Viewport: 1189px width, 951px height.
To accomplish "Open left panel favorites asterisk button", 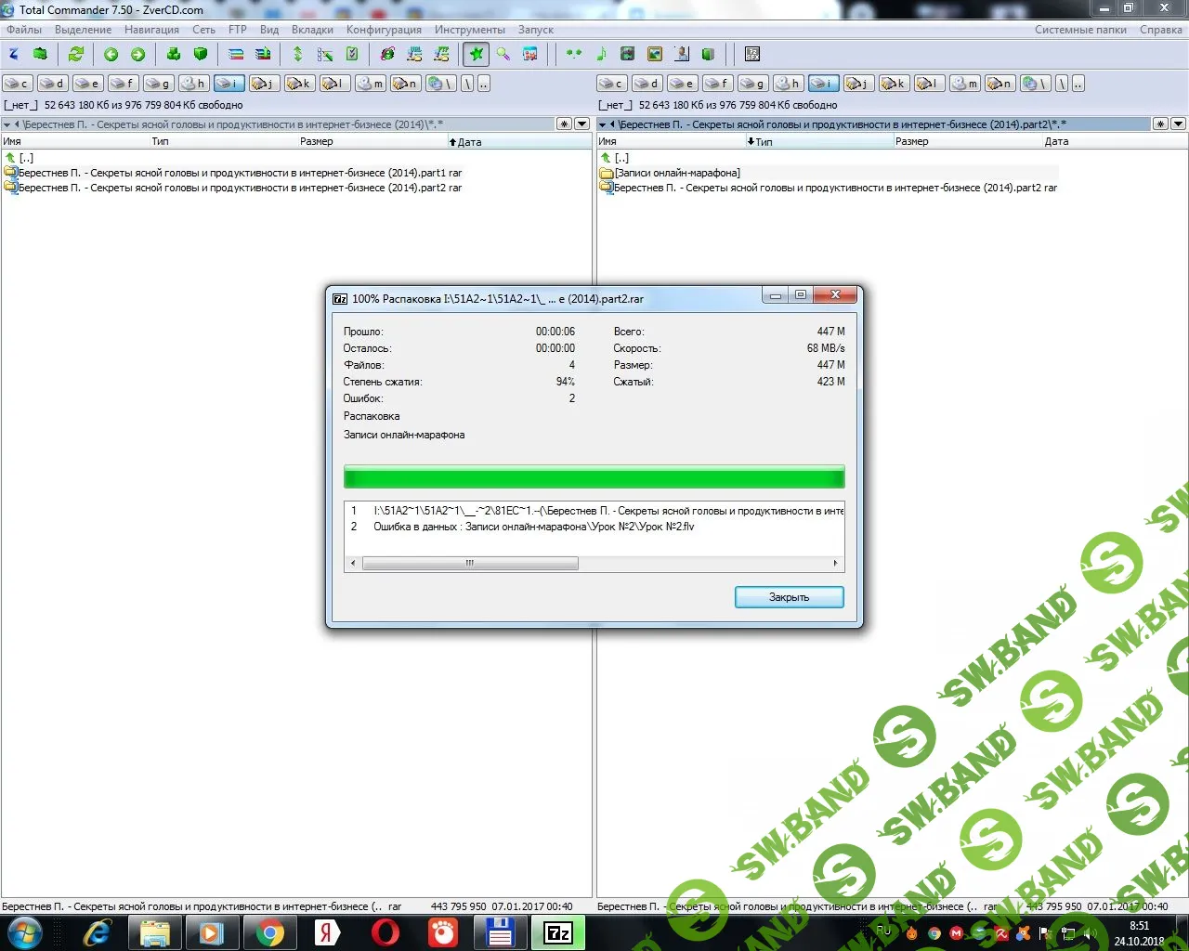I will 564,124.
